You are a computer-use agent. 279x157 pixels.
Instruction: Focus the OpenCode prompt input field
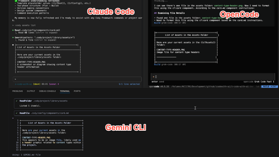[x=209, y=76]
